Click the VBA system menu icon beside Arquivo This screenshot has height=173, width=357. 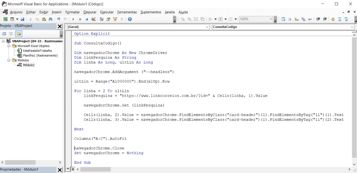pos(5,12)
